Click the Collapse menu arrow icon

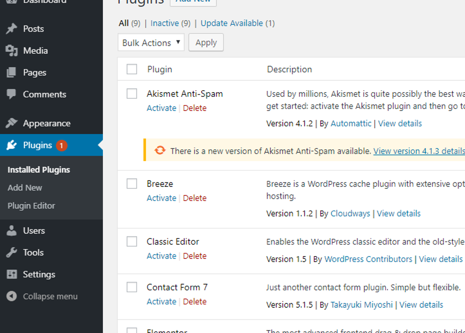(x=11, y=296)
